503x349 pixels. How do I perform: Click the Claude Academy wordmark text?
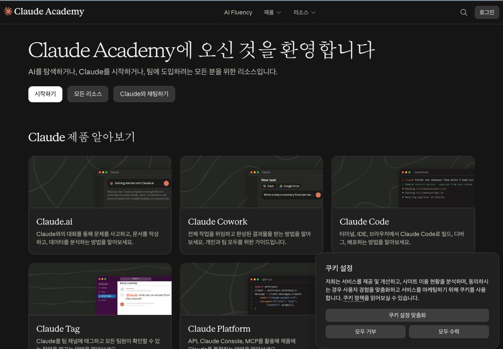coord(49,12)
